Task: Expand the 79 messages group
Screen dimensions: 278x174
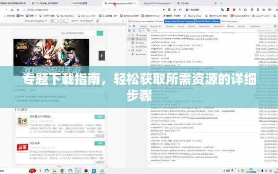Action: pos(129,35)
